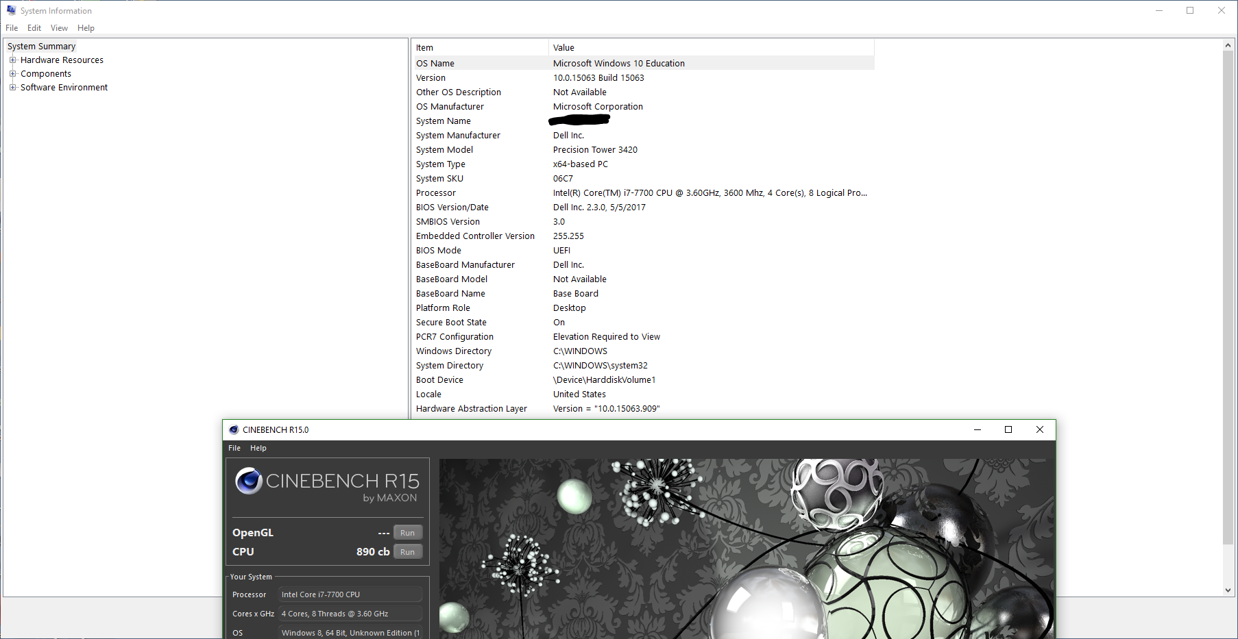Click the rendered benchmark scene image in CINEBENCH
This screenshot has height=639, width=1238.
click(747, 549)
